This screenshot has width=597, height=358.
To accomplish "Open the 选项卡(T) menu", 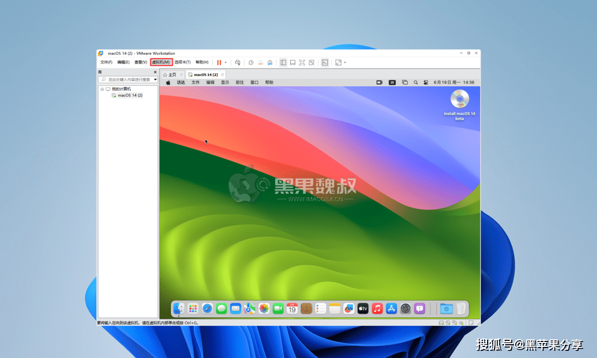I will click(182, 62).
